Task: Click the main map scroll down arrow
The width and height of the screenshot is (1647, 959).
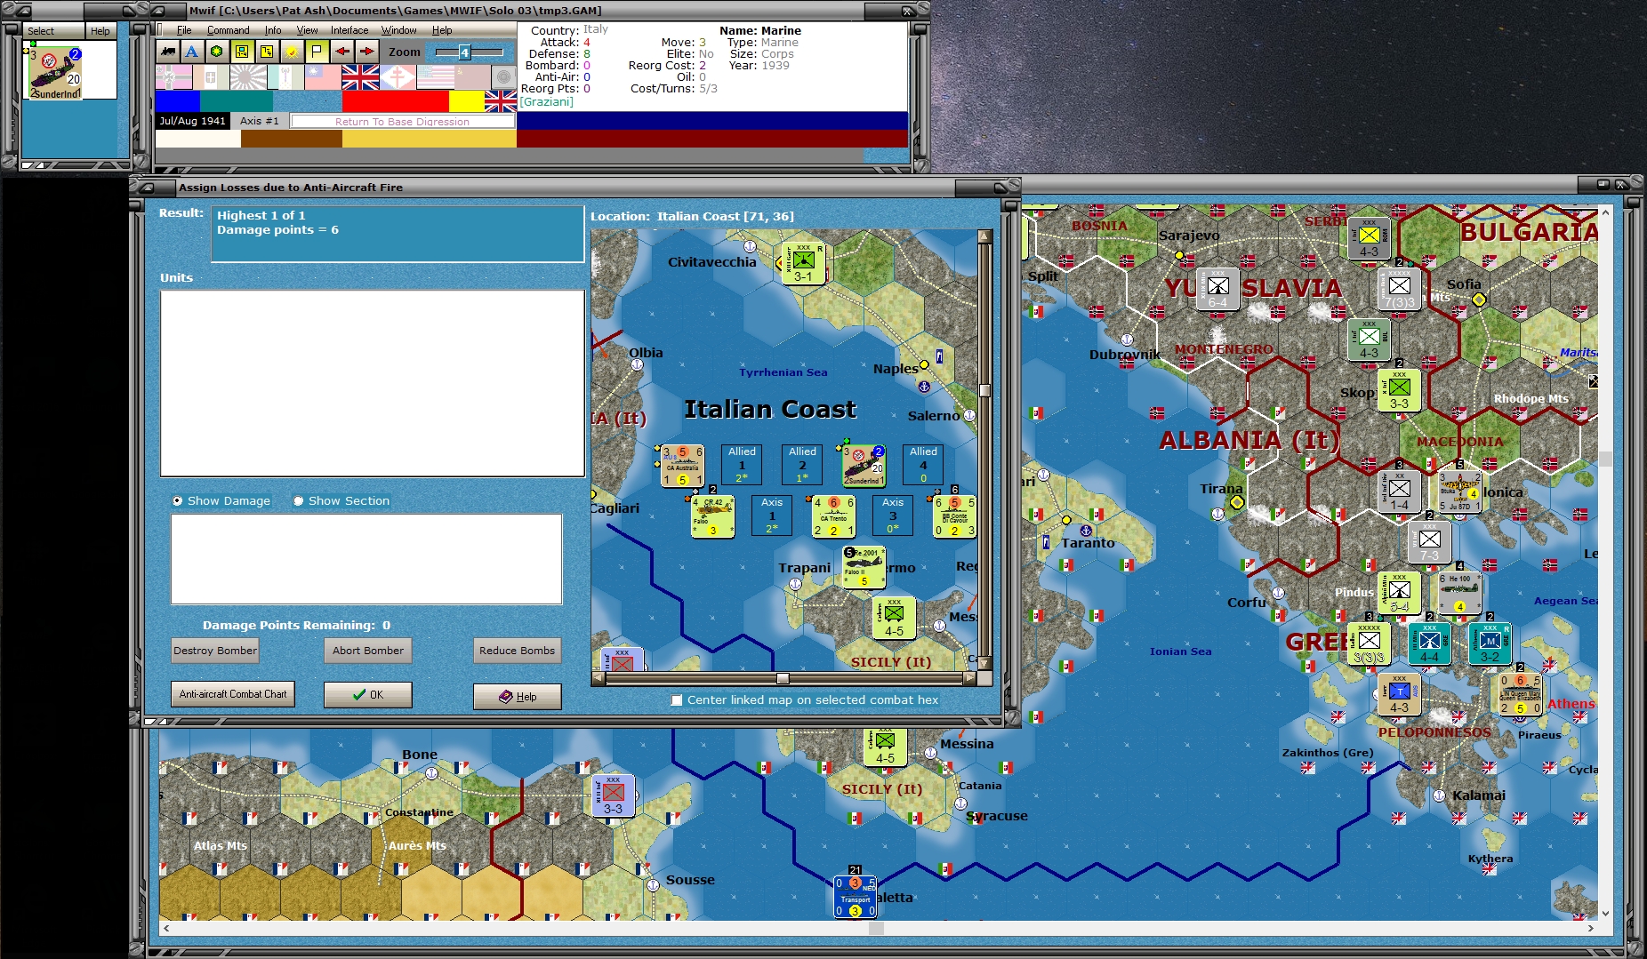Action: click(1605, 913)
